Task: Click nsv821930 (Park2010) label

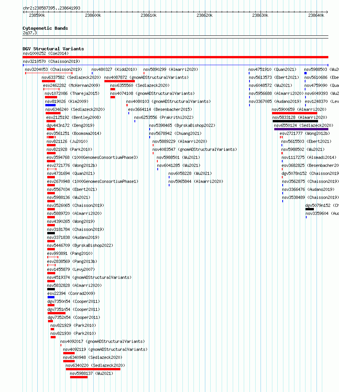Action: click(73, 333)
